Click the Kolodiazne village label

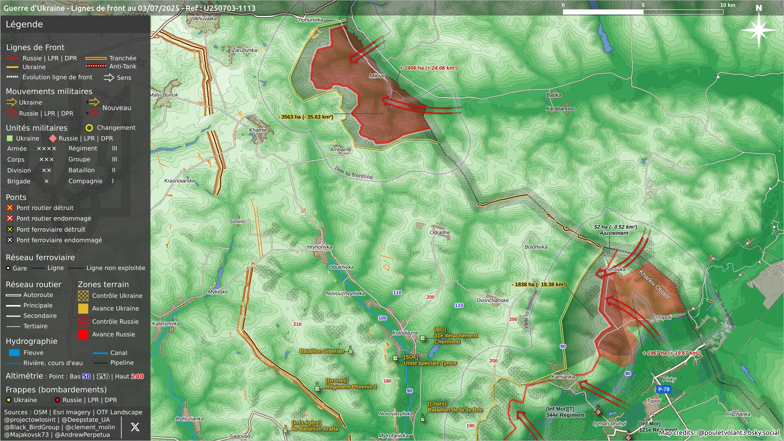coord(405,333)
